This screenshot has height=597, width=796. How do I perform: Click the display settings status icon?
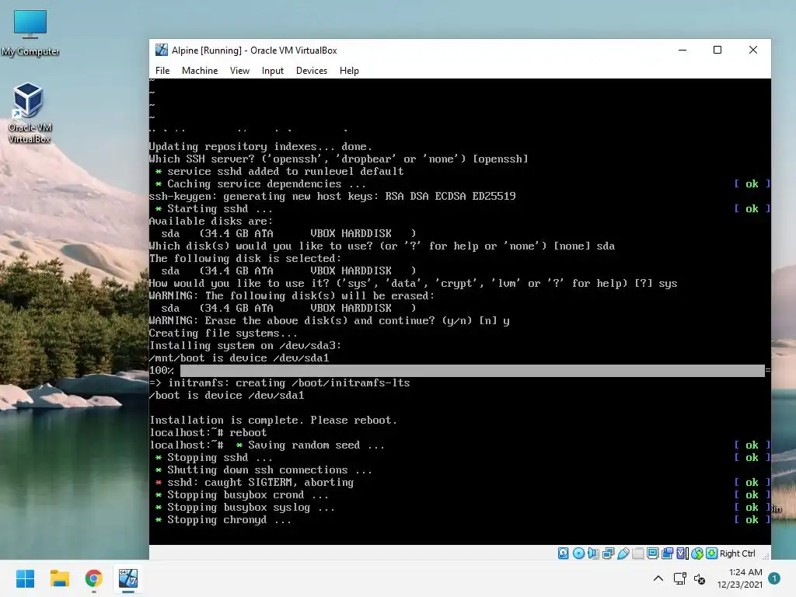[653, 553]
